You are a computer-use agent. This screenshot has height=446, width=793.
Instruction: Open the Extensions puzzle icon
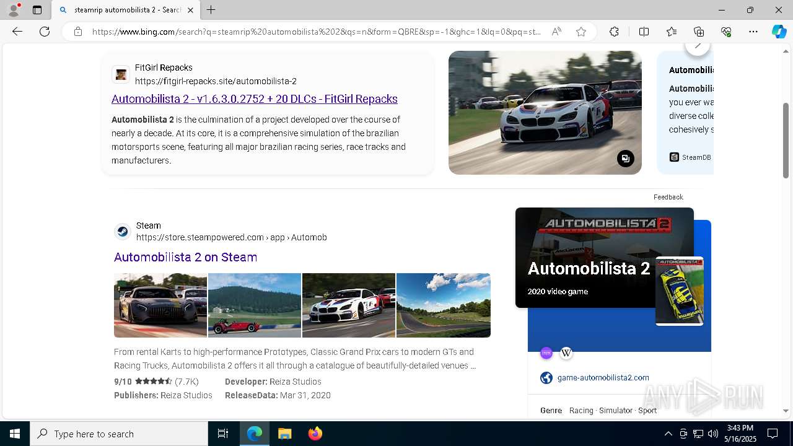(614, 32)
